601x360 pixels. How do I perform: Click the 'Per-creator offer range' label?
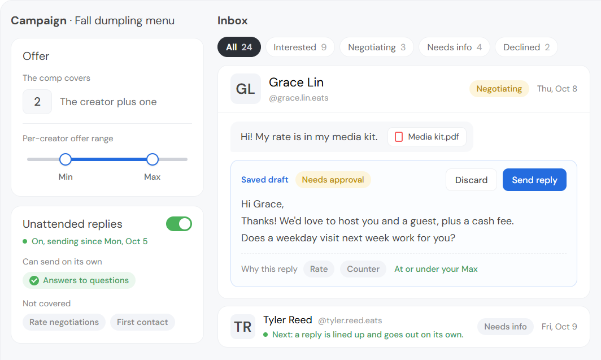click(x=68, y=138)
